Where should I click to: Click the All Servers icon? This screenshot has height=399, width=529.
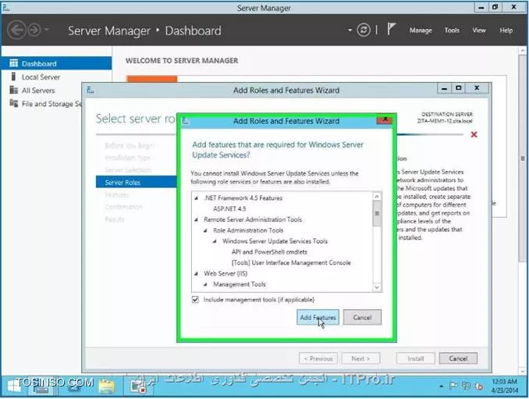(x=13, y=90)
